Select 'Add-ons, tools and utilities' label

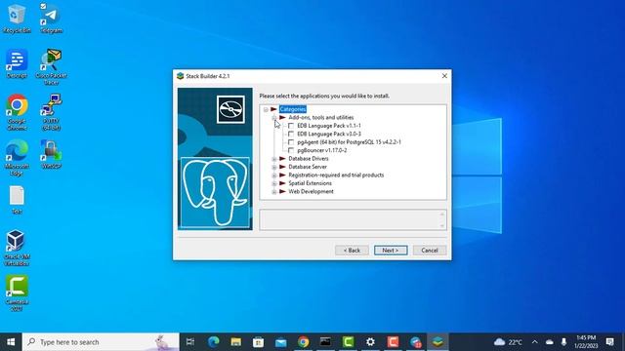pyautogui.click(x=321, y=117)
